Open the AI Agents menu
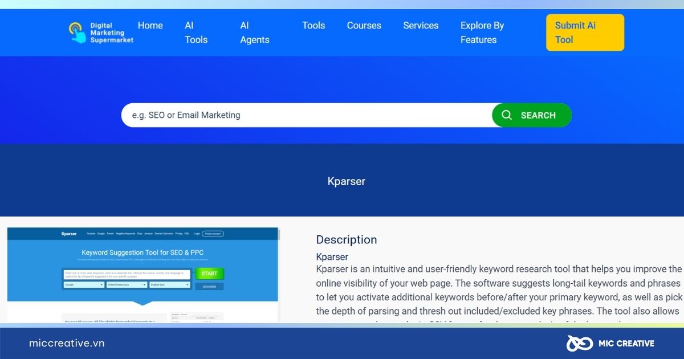Screen dimensions: 684x359 click(254, 32)
